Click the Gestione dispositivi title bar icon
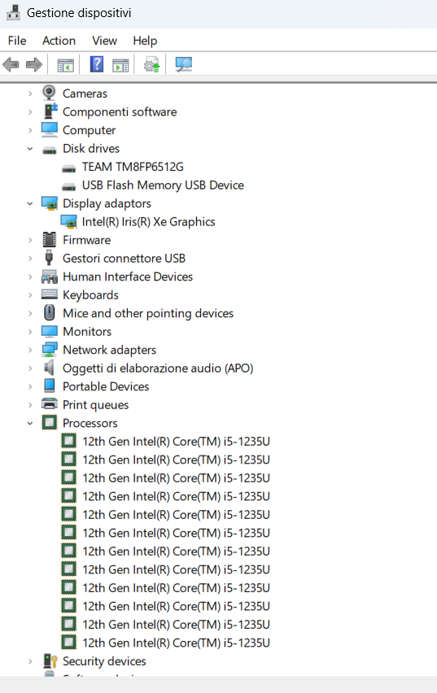The image size is (437, 693). click(x=13, y=12)
